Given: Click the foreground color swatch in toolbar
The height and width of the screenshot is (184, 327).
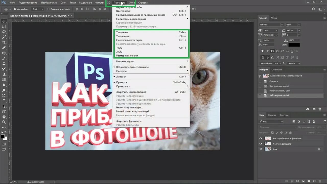Looking at the screenshot, I should [3, 136].
